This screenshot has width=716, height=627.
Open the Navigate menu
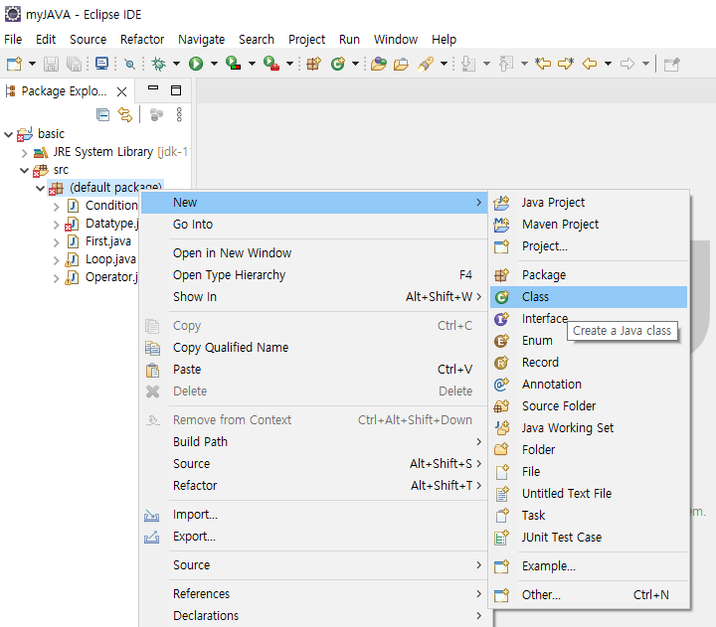[x=201, y=39]
